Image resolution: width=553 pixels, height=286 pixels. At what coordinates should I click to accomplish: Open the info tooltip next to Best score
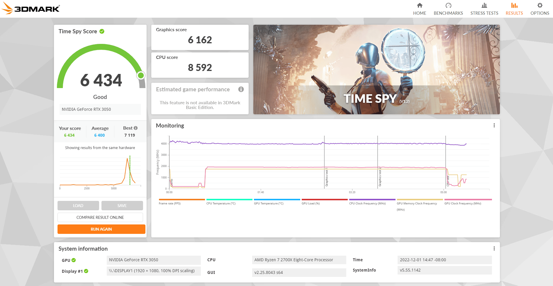(x=135, y=128)
